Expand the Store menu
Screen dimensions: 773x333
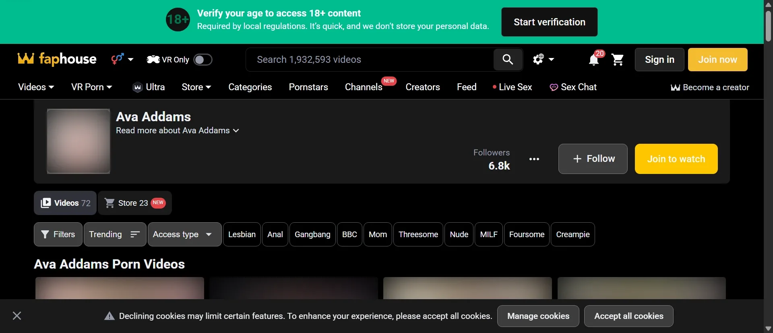point(196,87)
